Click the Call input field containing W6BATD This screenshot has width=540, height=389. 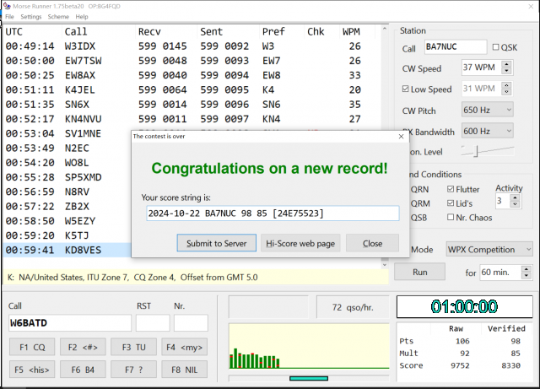click(70, 323)
